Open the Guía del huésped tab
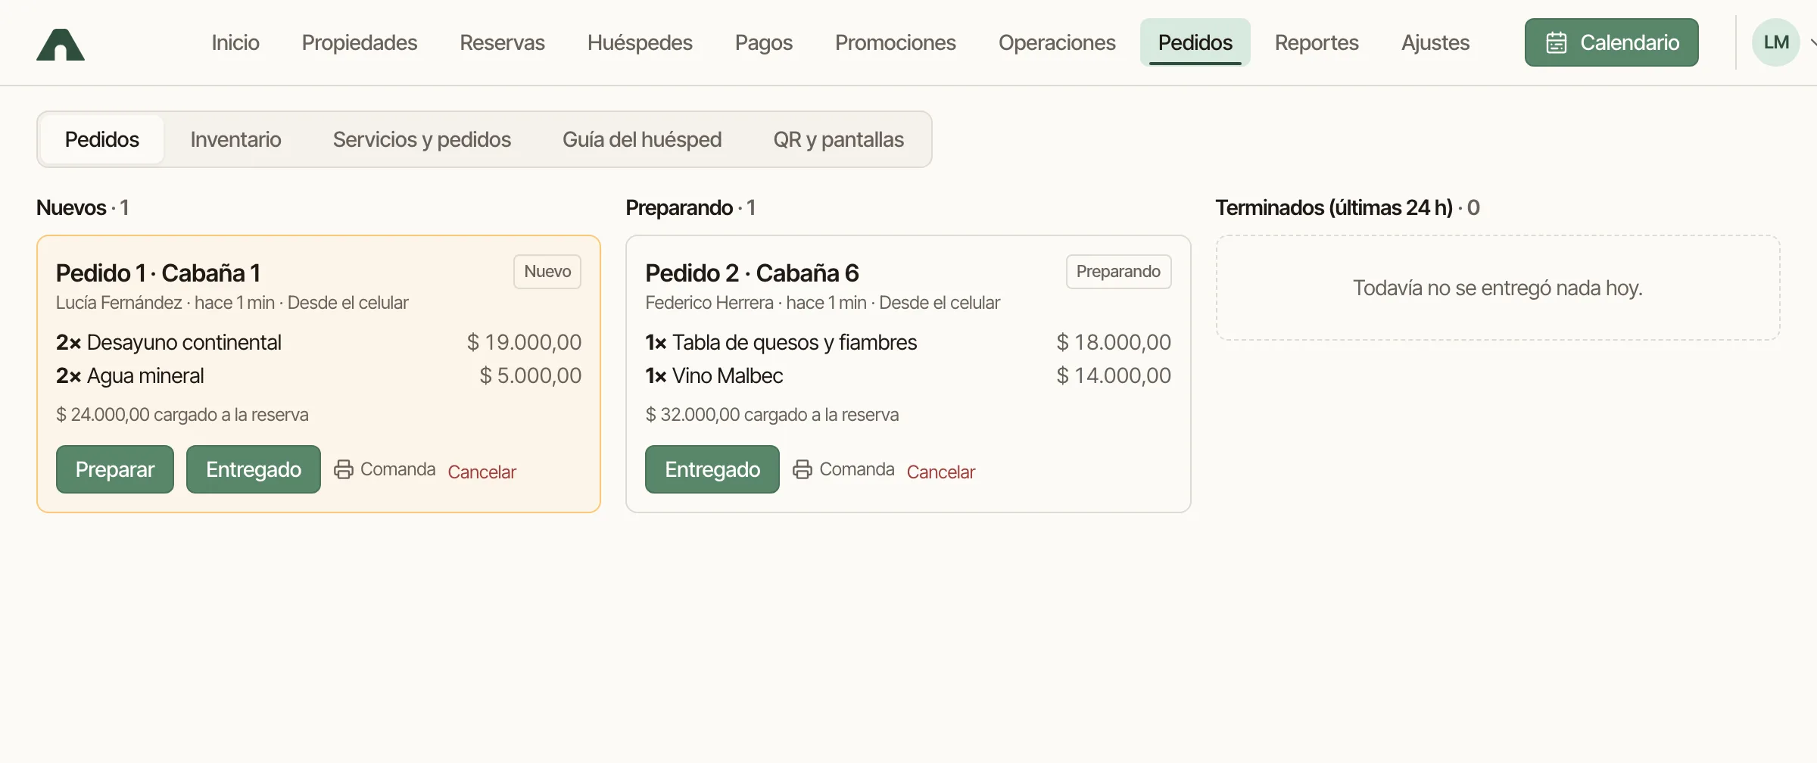The height and width of the screenshot is (763, 1817). 642,139
